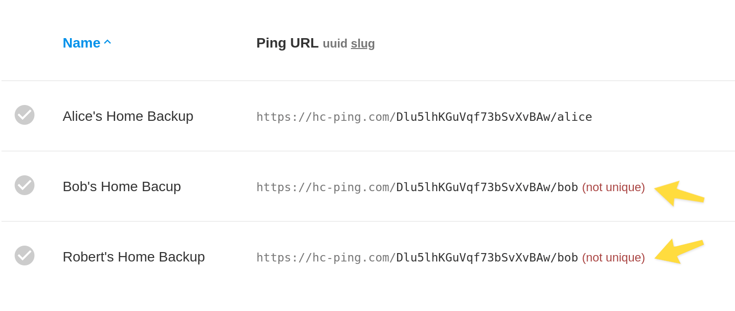Open the Alice's Home Backup check
Image resolution: width=735 pixels, height=311 pixels.
(128, 116)
